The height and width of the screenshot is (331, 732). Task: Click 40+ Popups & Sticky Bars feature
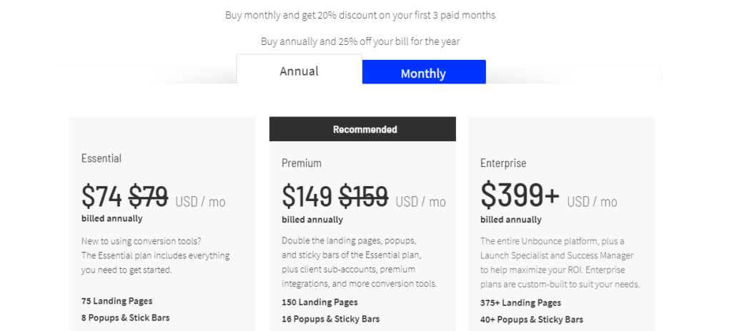tap(532, 320)
